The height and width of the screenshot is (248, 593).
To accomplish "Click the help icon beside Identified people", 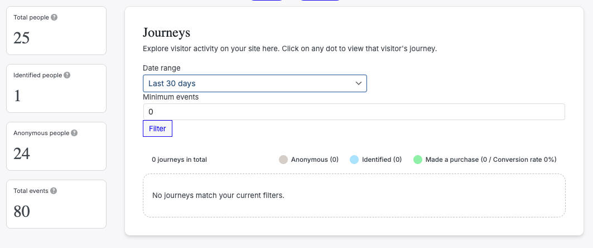I will (x=67, y=75).
